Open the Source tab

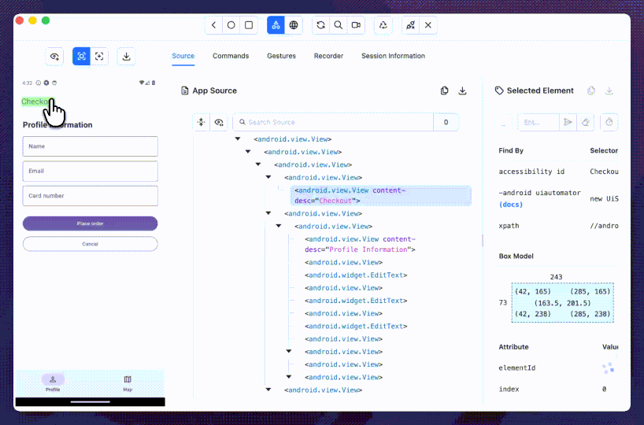pos(183,56)
